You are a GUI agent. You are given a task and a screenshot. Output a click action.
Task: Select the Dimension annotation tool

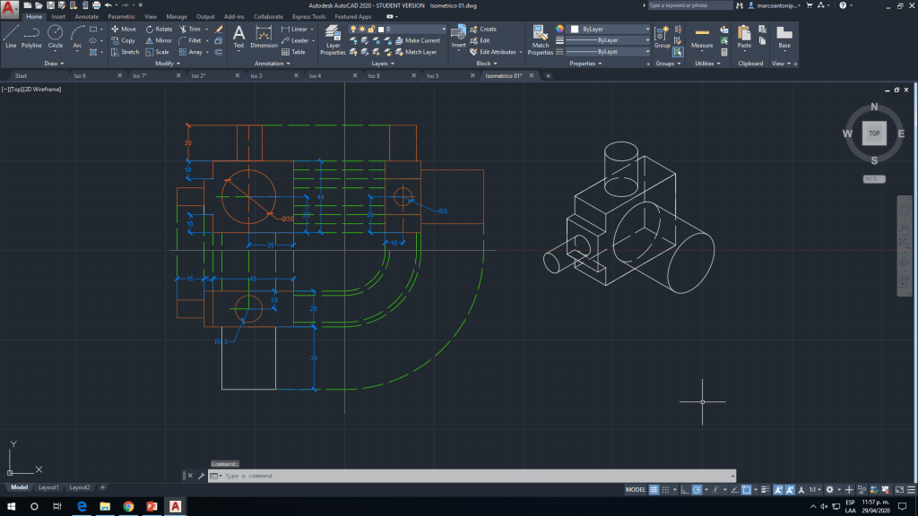click(x=264, y=36)
